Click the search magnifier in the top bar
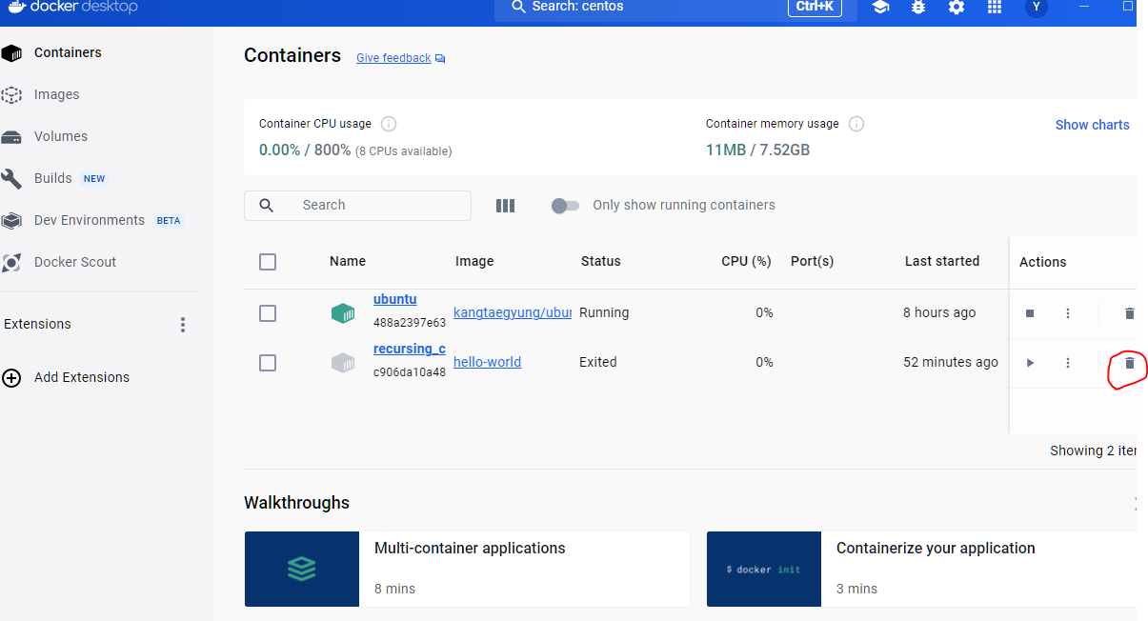 click(518, 7)
